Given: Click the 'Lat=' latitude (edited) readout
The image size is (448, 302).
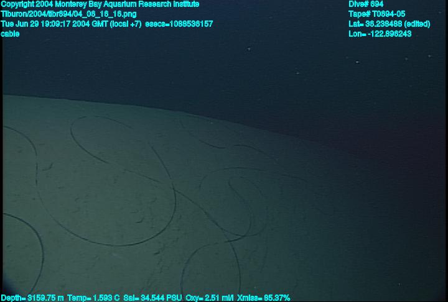Looking at the screenshot, I should [x=389, y=24].
